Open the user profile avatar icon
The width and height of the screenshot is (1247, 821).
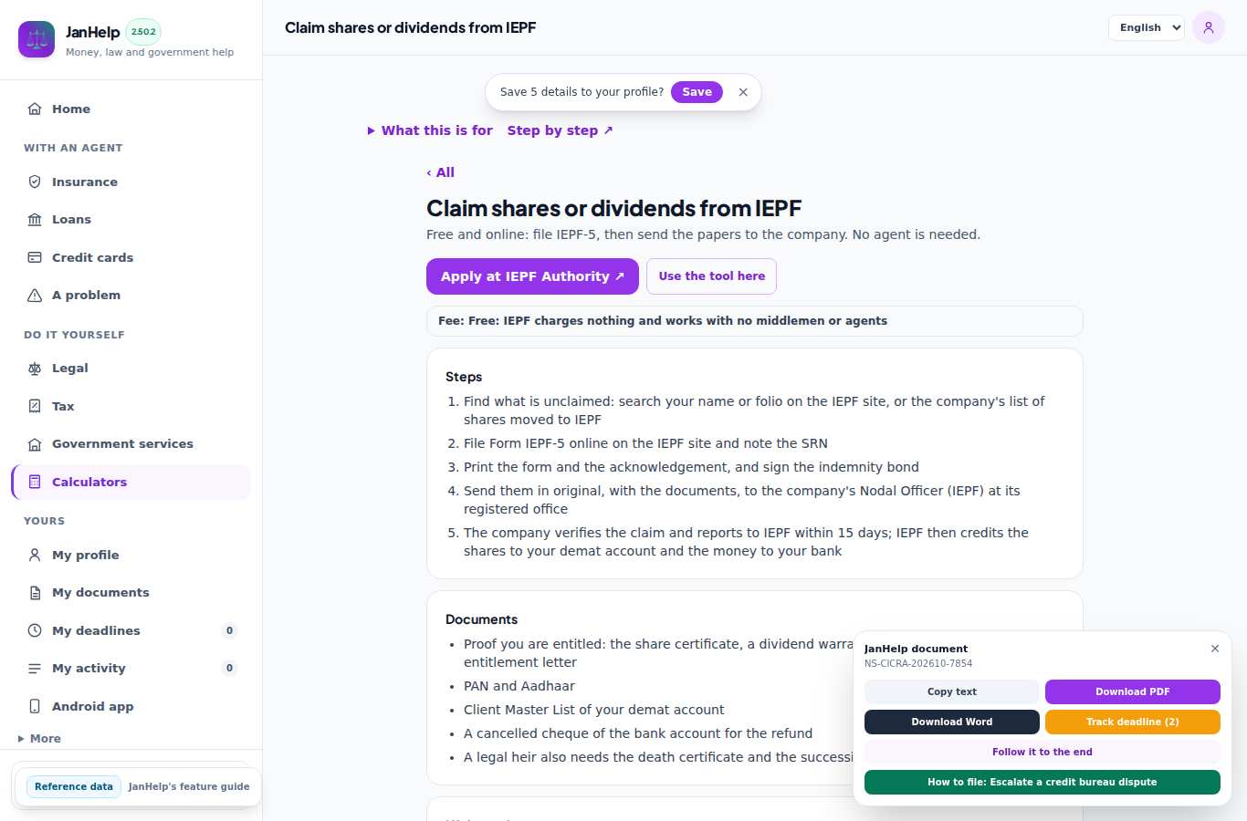[1208, 27]
